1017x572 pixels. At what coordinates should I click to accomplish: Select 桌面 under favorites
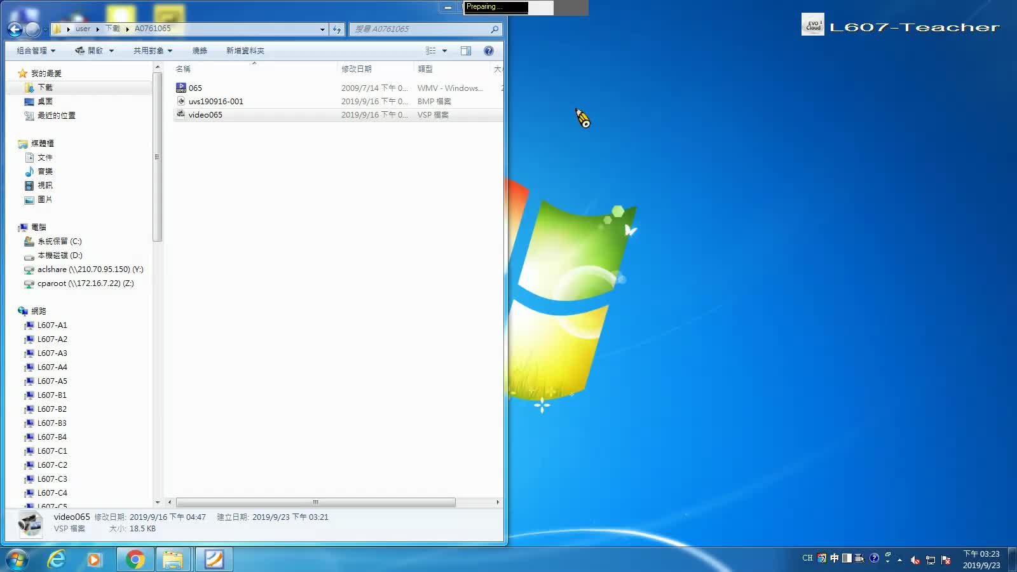tap(45, 102)
